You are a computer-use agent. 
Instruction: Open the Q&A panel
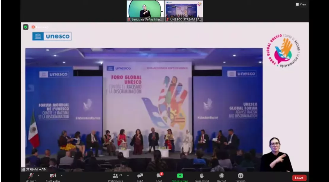click(140, 177)
